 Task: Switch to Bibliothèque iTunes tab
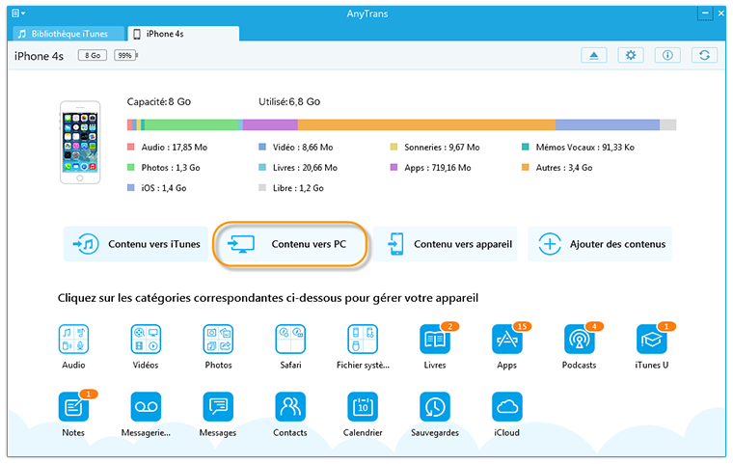point(68,34)
